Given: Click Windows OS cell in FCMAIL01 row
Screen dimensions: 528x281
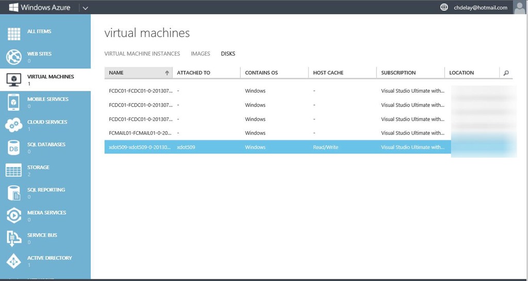Looking at the screenshot, I should 255,133.
